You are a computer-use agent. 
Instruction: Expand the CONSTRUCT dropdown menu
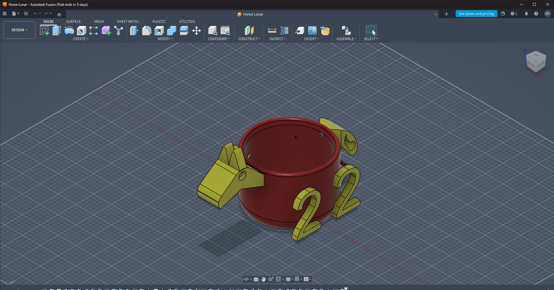(x=249, y=39)
